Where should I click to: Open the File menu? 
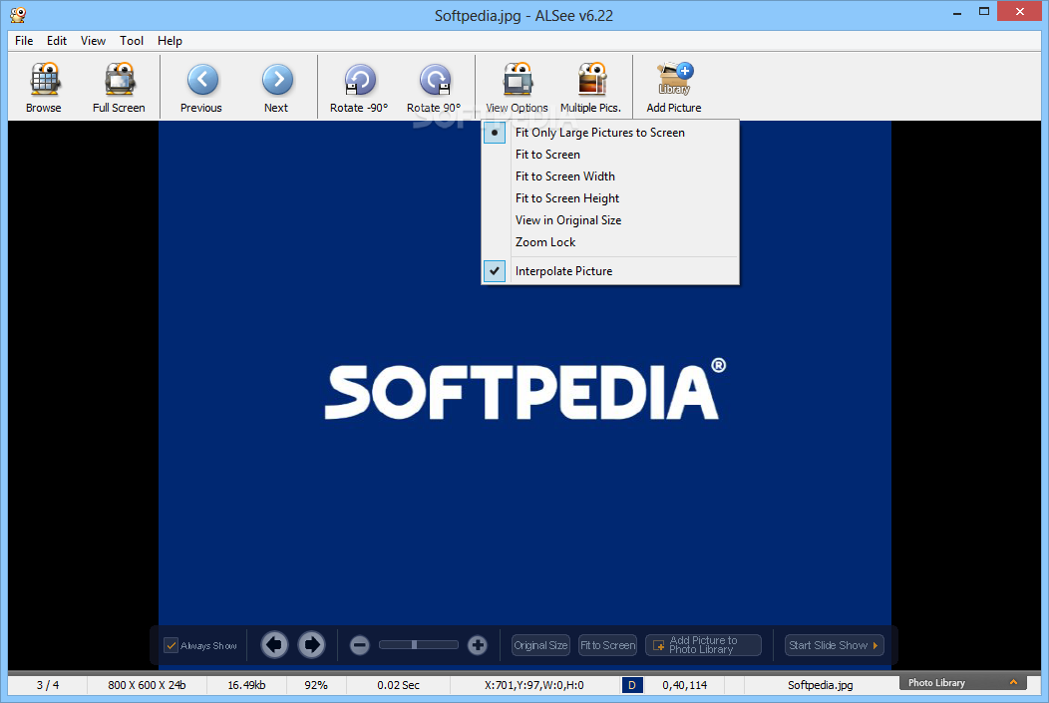point(24,41)
